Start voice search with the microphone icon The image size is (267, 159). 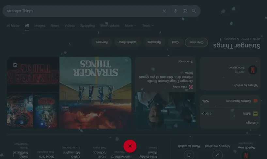pyautogui.click(x=175, y=11)
